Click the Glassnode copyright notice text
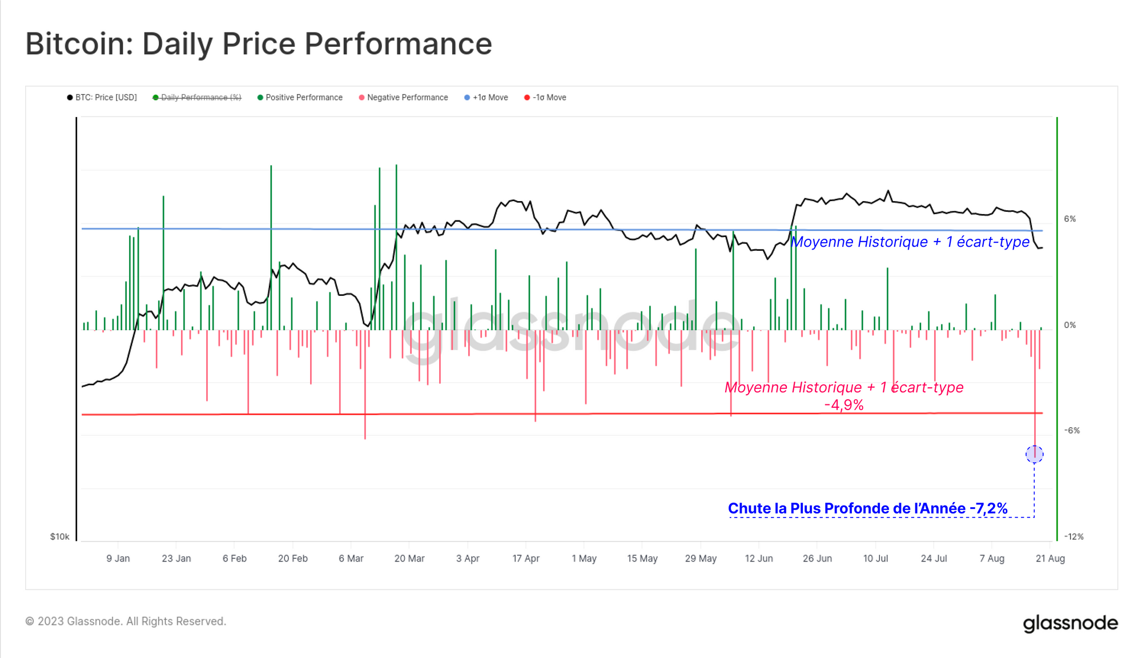 (x=126, y=621)
